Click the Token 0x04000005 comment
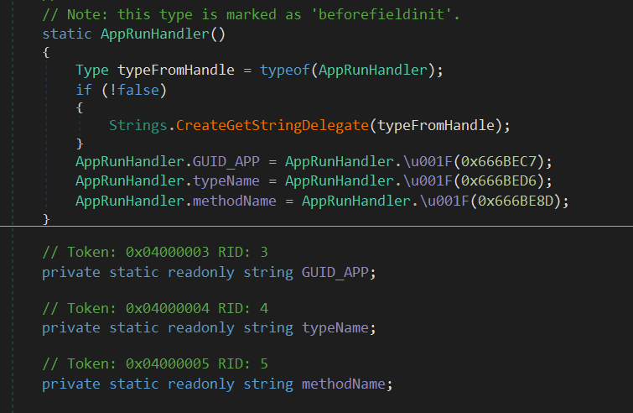The height and width of the screenshot is (413, 633). point(143,364)
